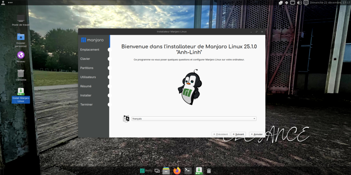Click the overlapping windows tray icon
Viewport: 351px width, 175px height.
coord(281,3)
